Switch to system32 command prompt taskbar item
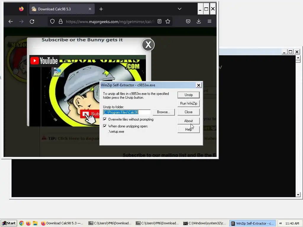Image resolution: width=303 pixels, height=227 pixels. click(205, 223)
